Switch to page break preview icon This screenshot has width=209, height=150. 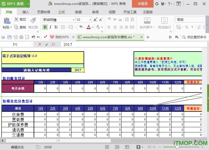(x=117, y=147)
